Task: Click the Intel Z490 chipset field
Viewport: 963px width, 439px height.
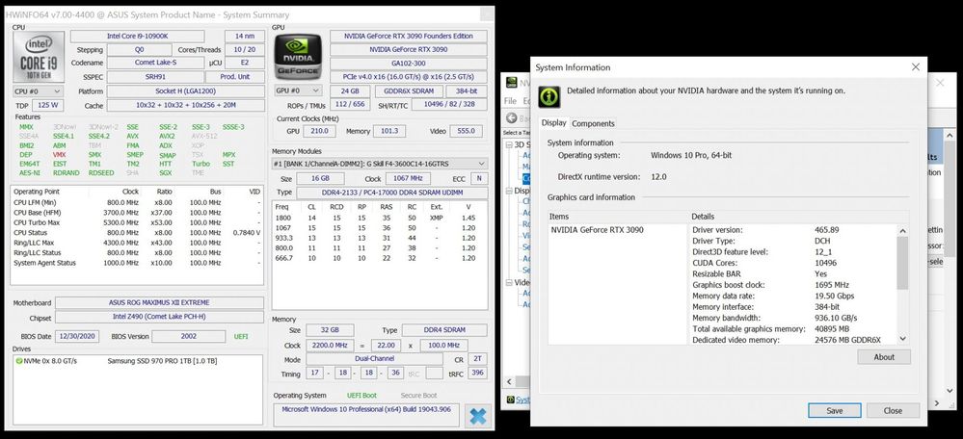Action: click(159, 318)
